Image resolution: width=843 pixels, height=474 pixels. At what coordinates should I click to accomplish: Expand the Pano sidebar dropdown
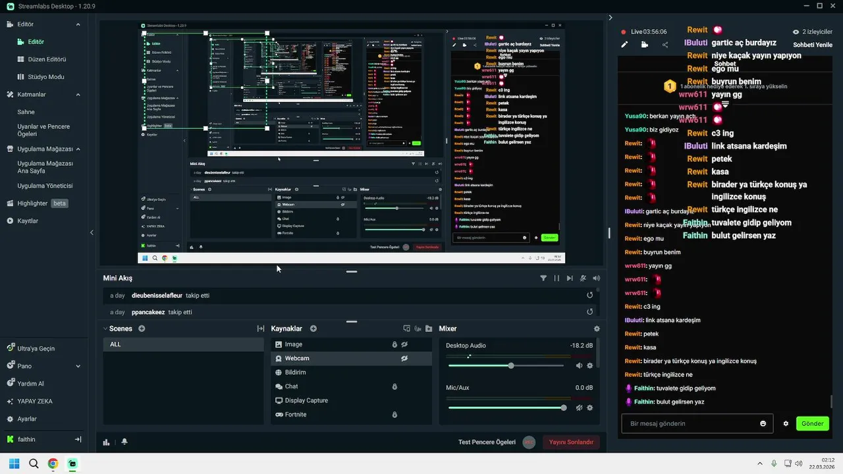coord(78,366)
